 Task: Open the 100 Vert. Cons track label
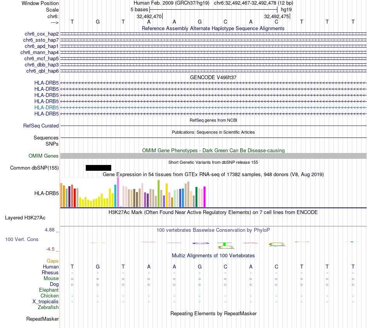[x=22, y=239]
